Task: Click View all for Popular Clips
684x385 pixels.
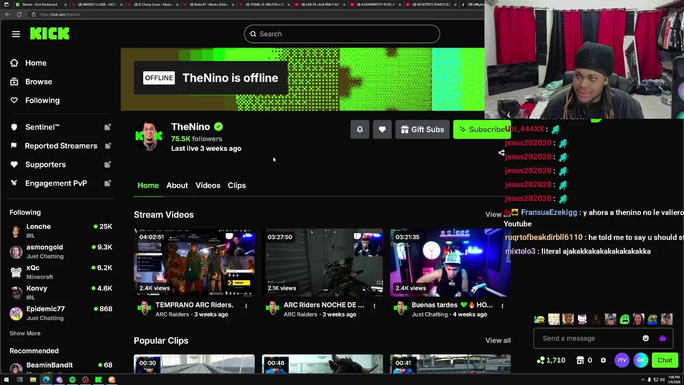Action: tap(498, 340)
